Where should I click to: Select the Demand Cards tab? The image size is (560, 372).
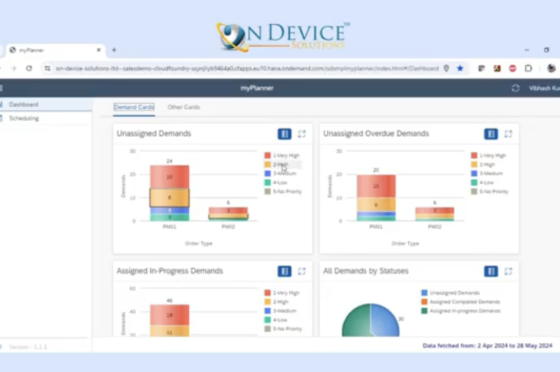[133, 107]
